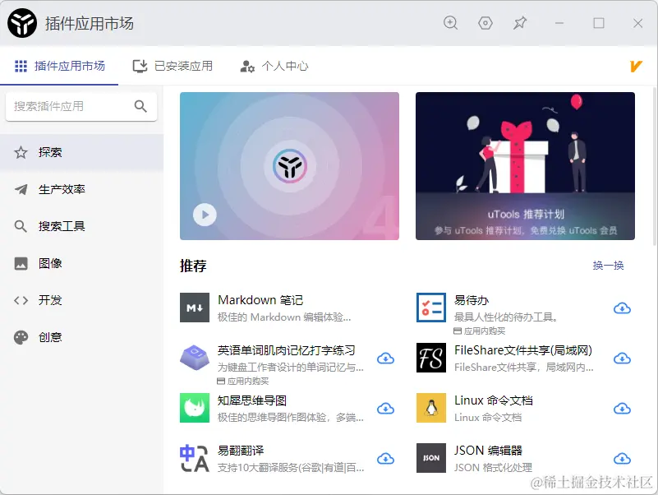Image resolution: width=658 pixels, height=495 pixels.
Task: Download FileShare文件共享 plugin
Action: coord(622,359)
